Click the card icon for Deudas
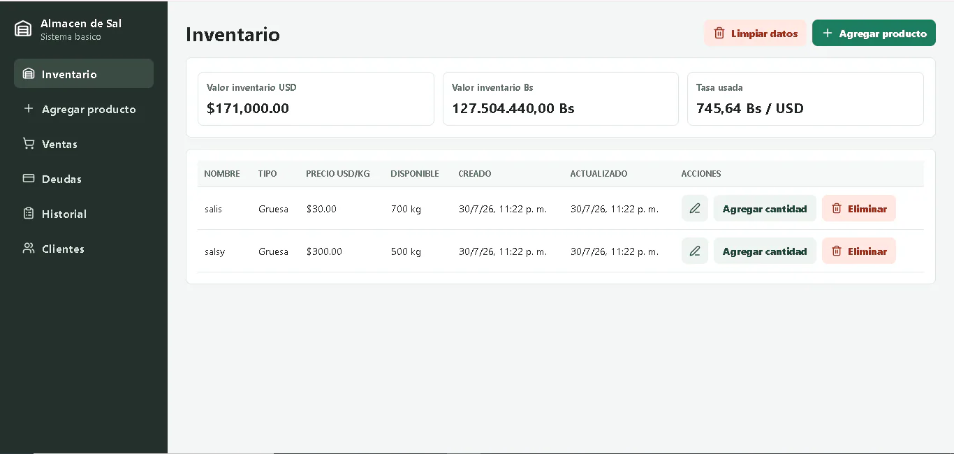Viewport: 954px width, 454px height. click(x=29, y=178)
